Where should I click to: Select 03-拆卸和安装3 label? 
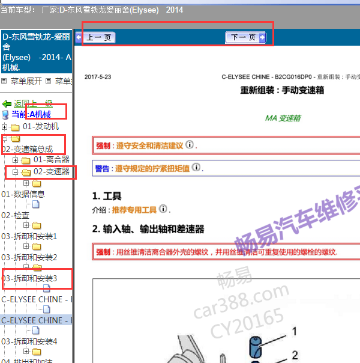(29, 278)
